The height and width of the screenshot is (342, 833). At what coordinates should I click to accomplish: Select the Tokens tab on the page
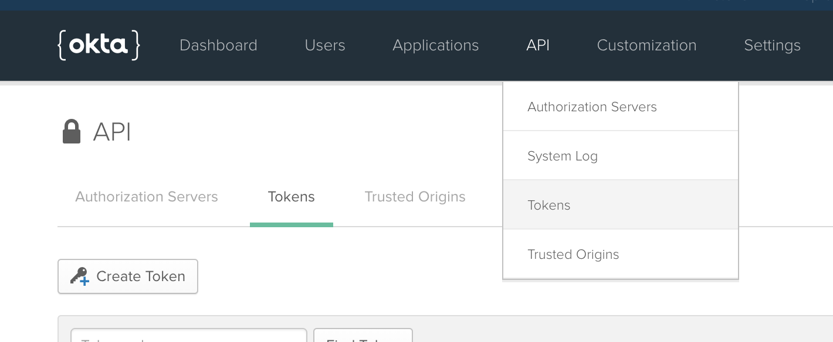(291, 197)
